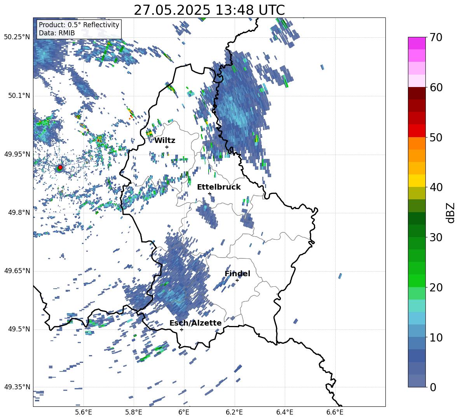Image resolution: width=460 pixels, height=420 pixels.
Task: Click the yellow colorbar segment above 40
Action: (416, 181)
